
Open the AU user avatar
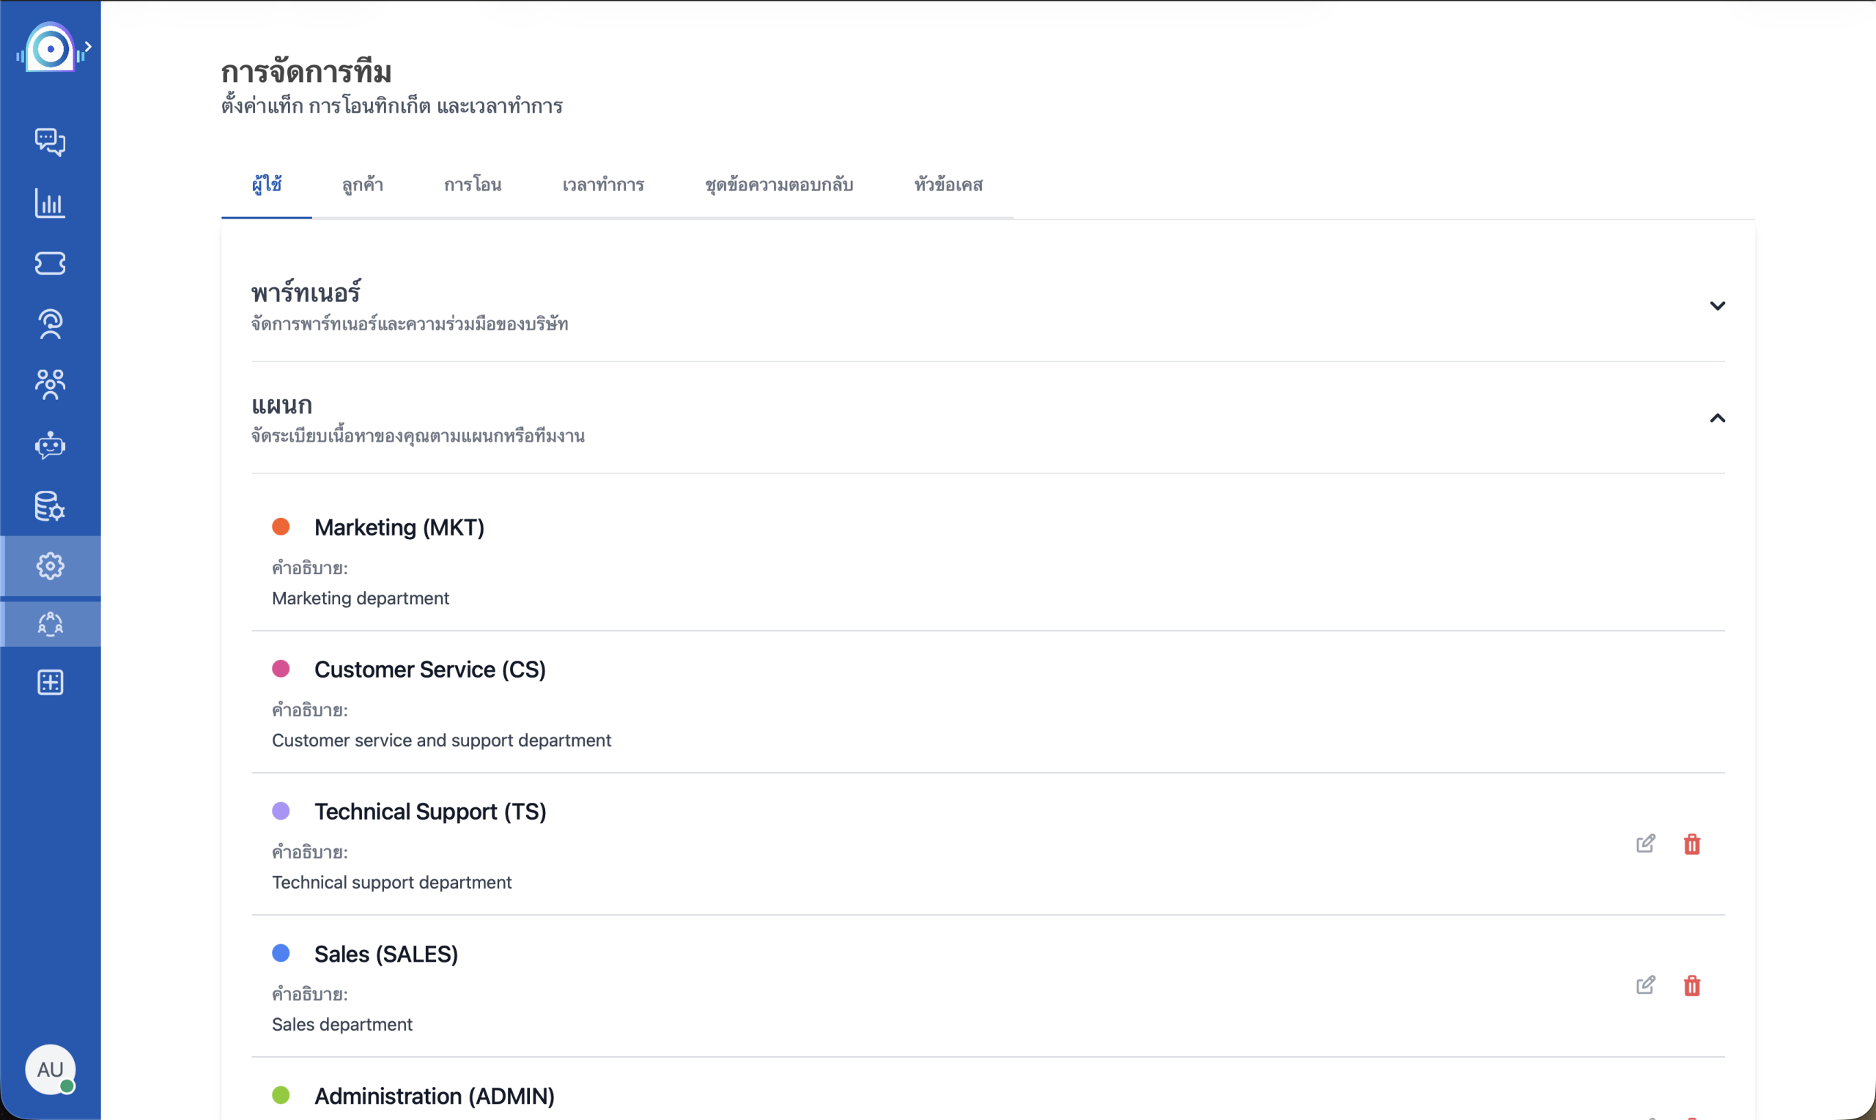[50, 1069]
